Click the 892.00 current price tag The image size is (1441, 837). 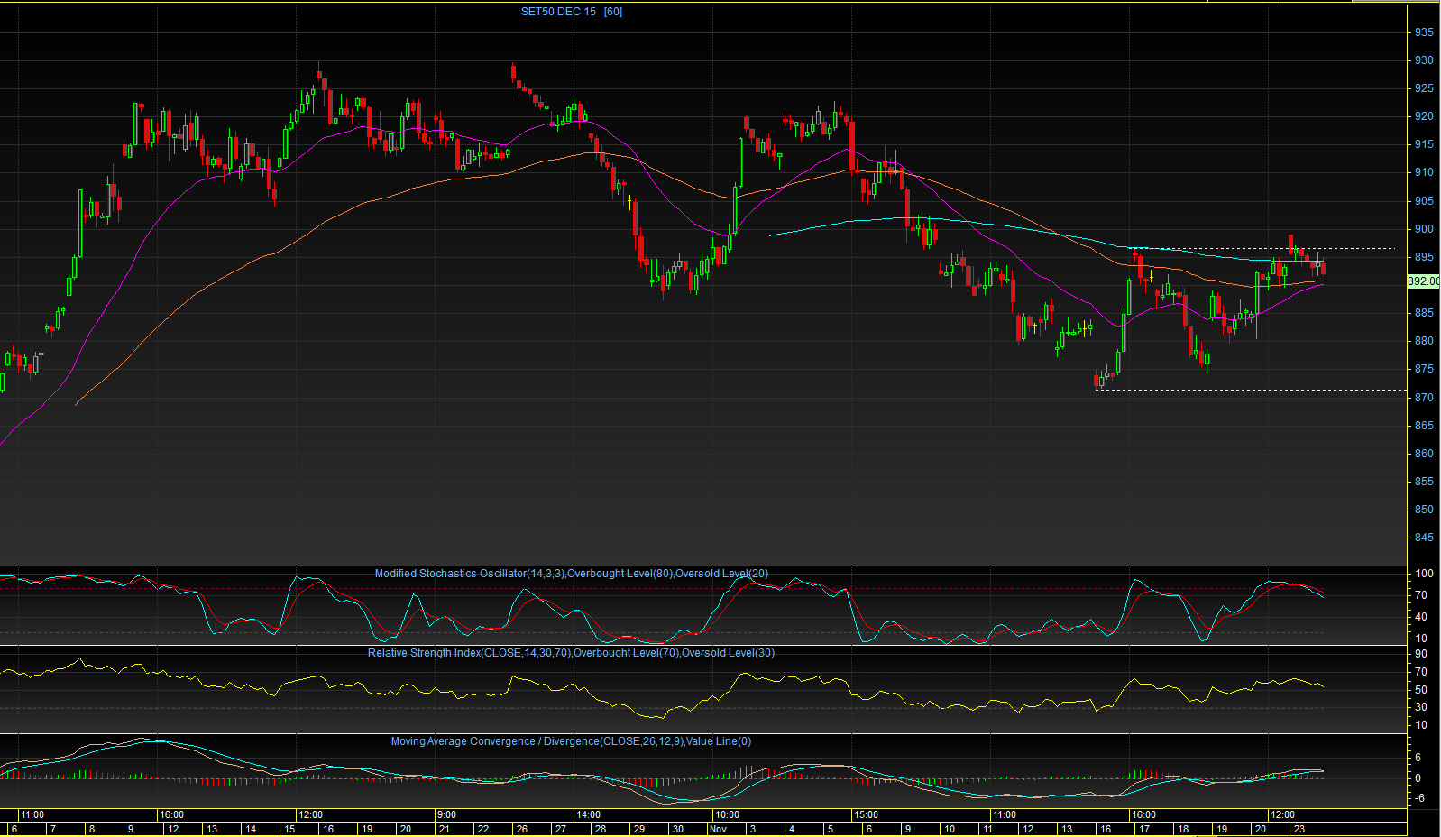click(x=1424, y=281)
